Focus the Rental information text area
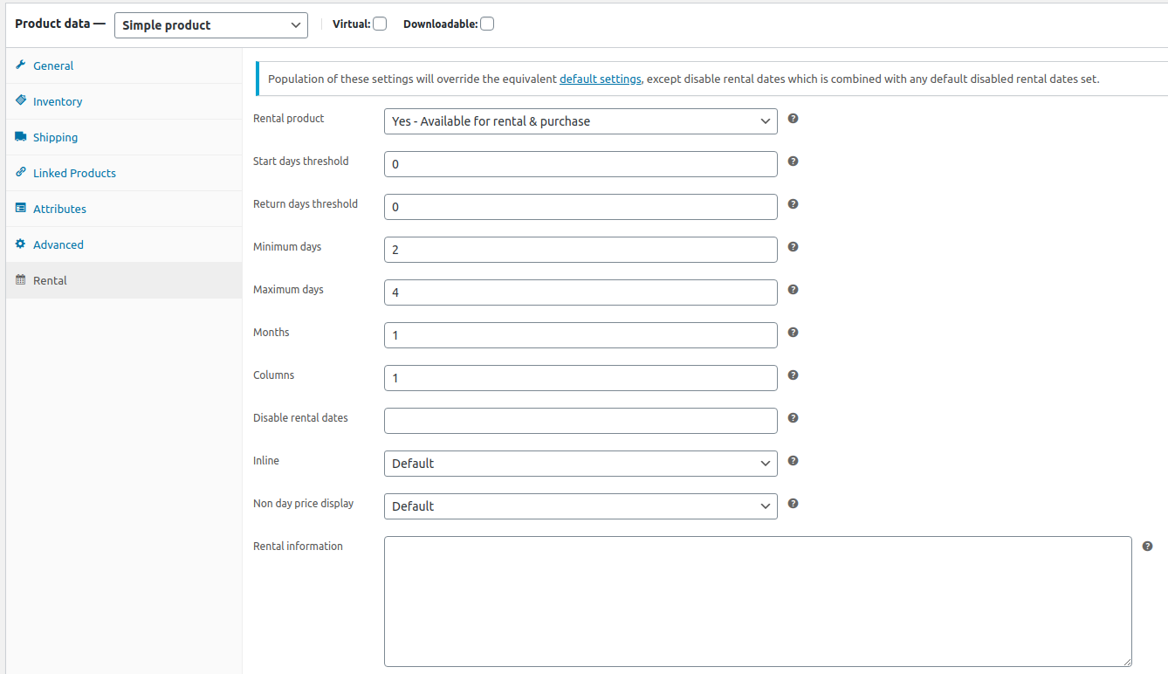 [x=758, y=602]
